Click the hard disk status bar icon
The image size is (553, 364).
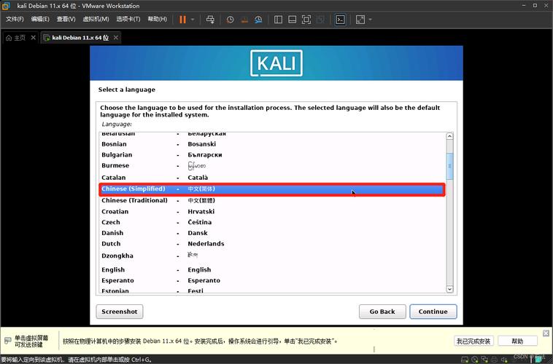465,360
